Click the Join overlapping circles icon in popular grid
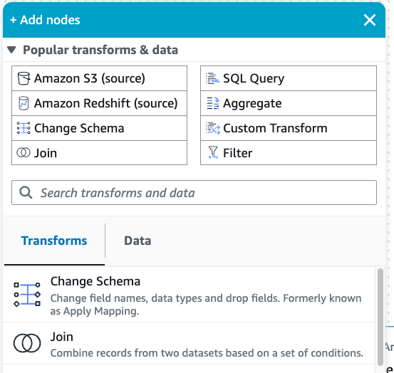Viewport: 394px width, 373px height. tap(24, 152)
